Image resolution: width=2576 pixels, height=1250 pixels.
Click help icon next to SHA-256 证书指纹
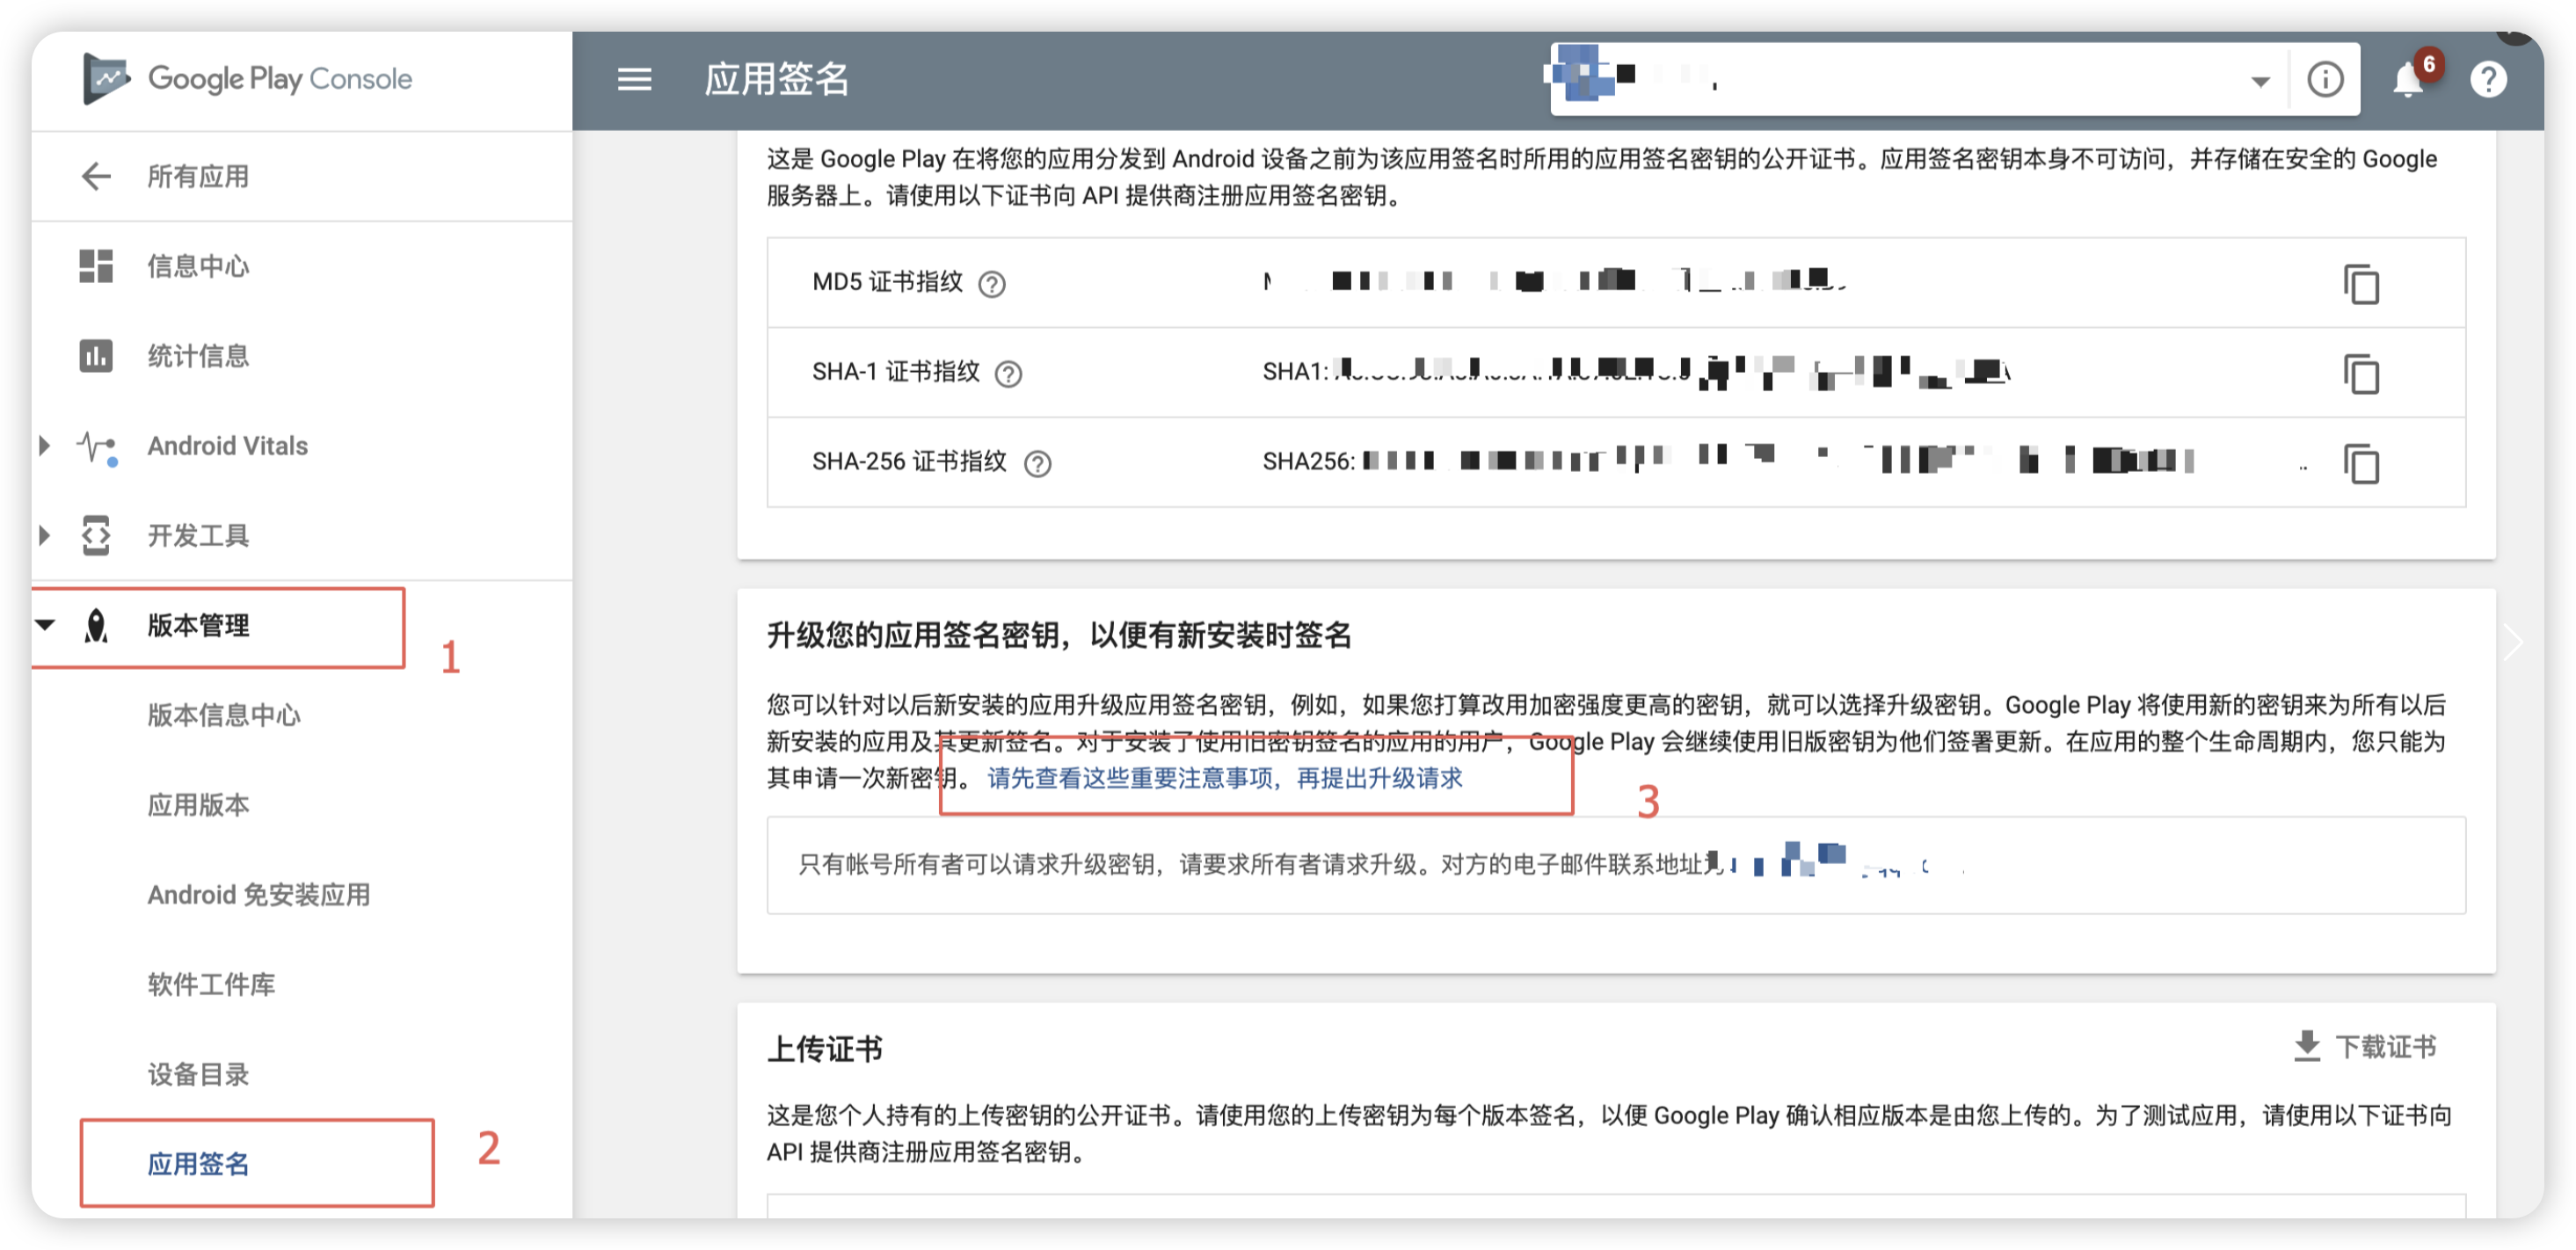[x=1037, y=464]
